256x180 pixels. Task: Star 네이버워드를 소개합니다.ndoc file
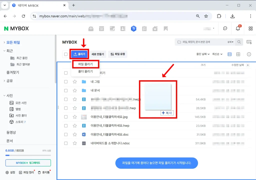point(75,143)
